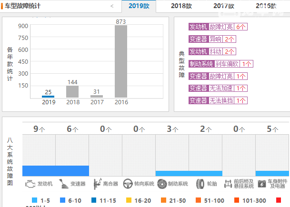The image size is (290, 207).
Task: Switch to the 2016款 tab
Action: [266, 6]
